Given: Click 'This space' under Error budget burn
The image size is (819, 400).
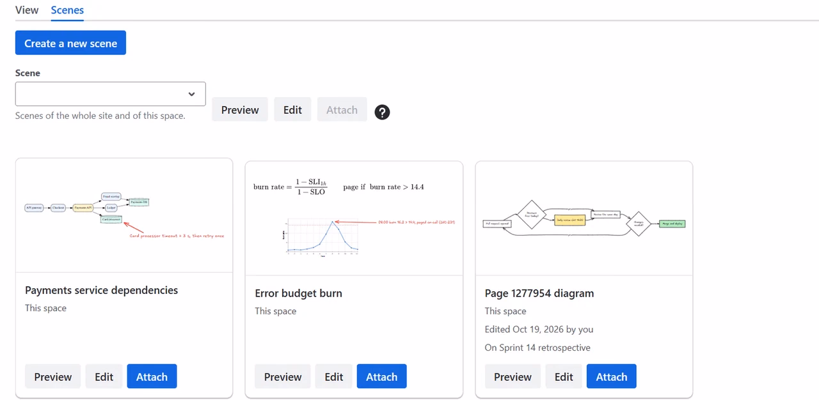Looking at the screenshot, I should [x=275, y=311].
